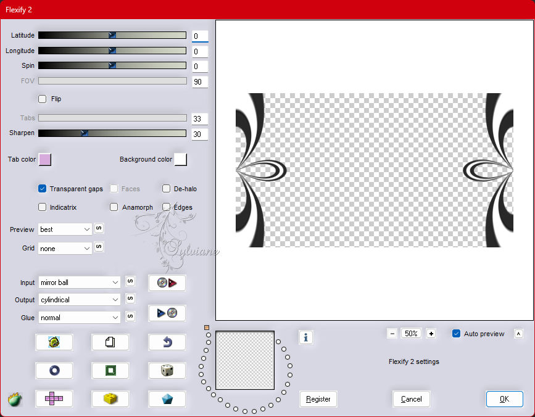Click the 50% zoom level button
This screenshot has height=417, width=535.
(x=411, y=334)
